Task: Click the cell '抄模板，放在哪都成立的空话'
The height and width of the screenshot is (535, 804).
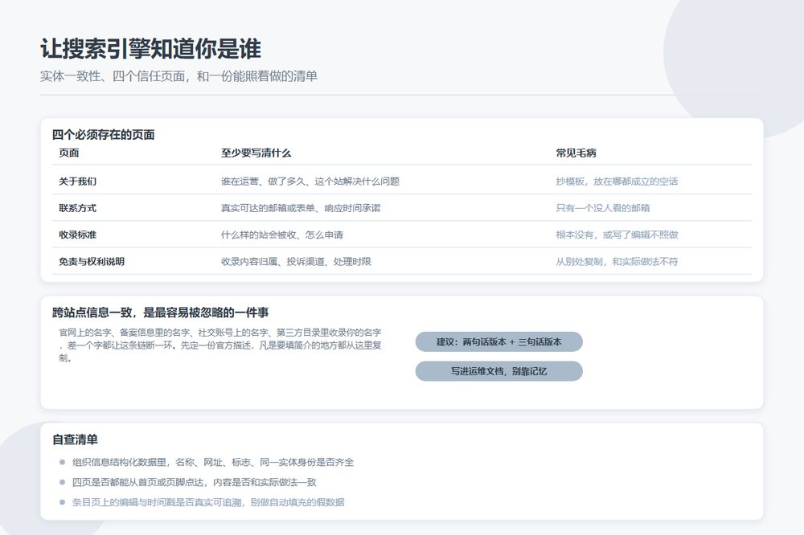Action: coord(617,182)
